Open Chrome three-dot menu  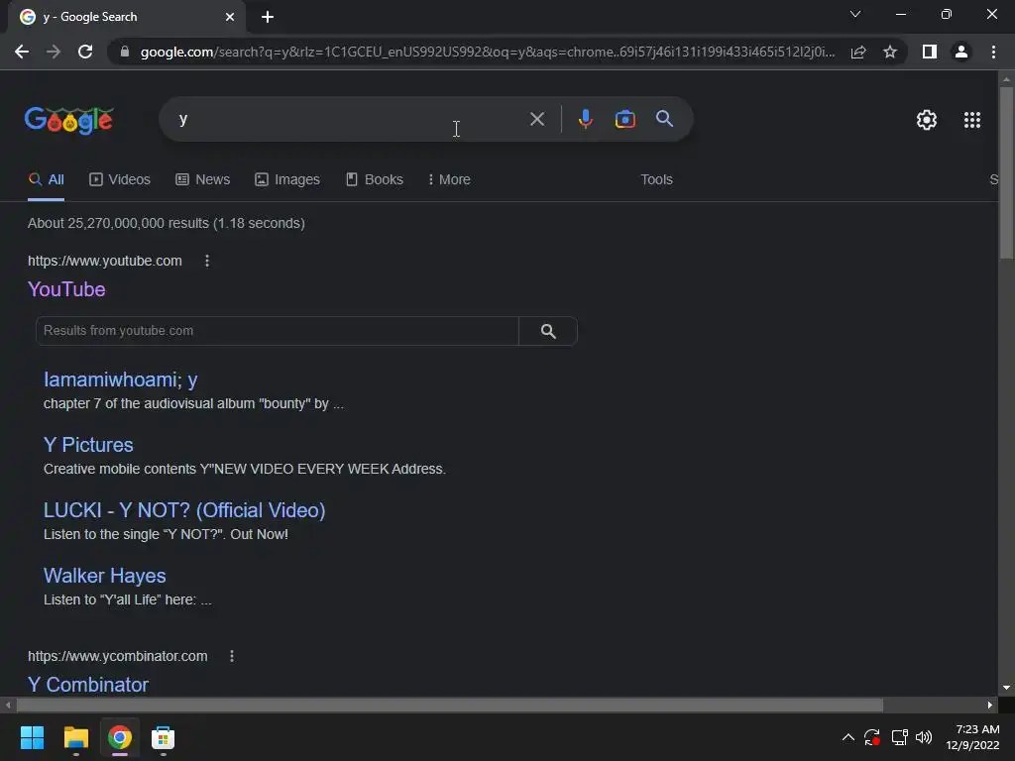pyautogui.click(x=993, y=52)
